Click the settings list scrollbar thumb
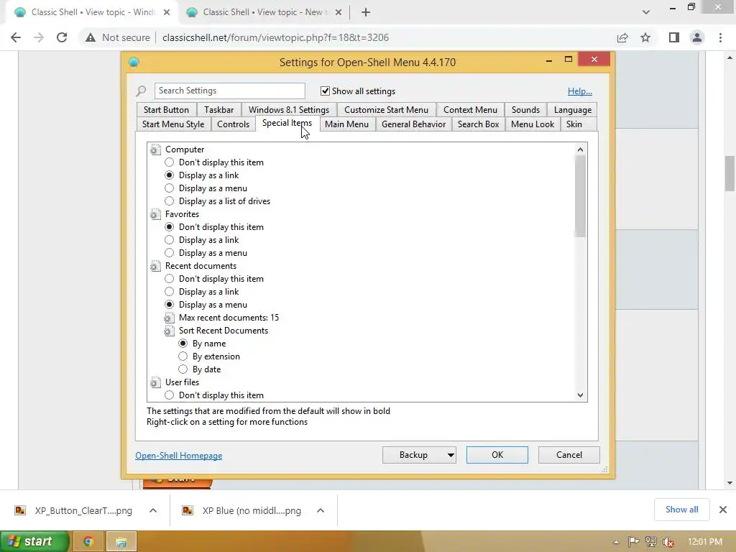 coord(581,196)
